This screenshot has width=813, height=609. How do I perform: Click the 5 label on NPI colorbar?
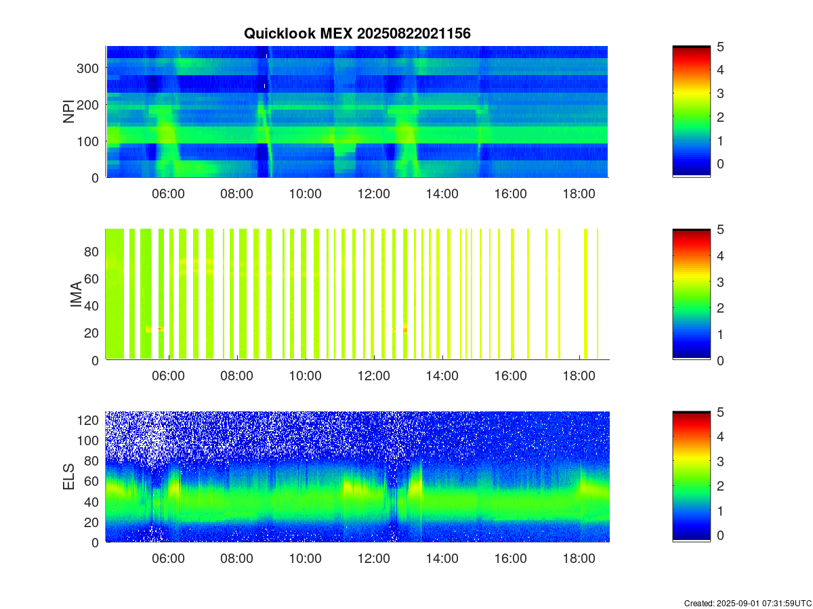[x=722, y=47]
